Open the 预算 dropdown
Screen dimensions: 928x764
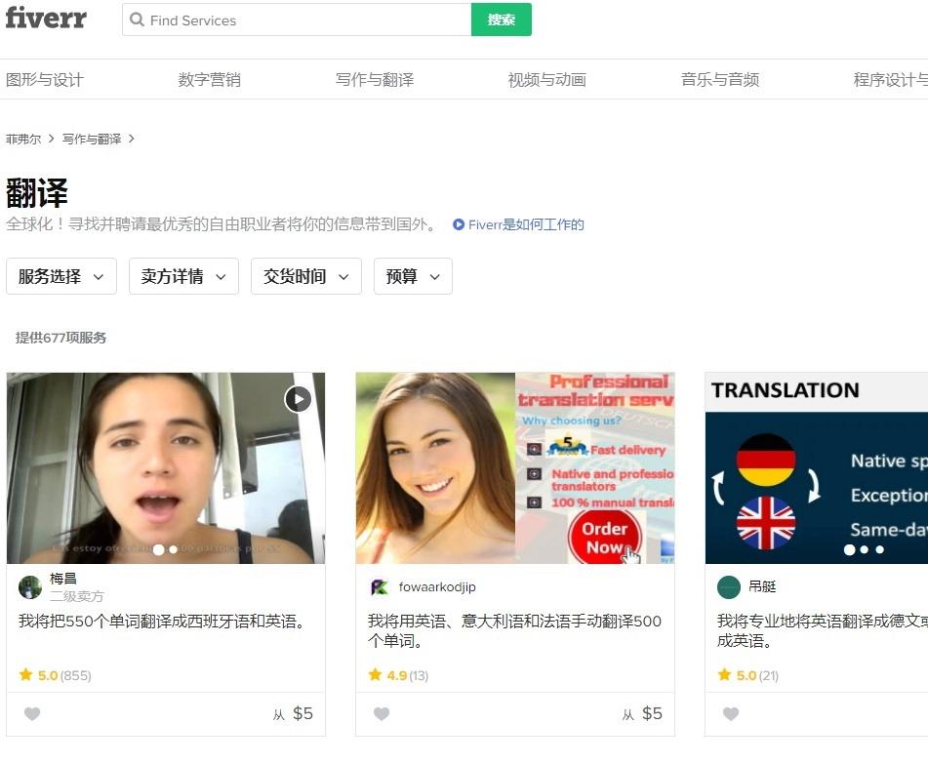pyautogui.click(x=413, y=276)
